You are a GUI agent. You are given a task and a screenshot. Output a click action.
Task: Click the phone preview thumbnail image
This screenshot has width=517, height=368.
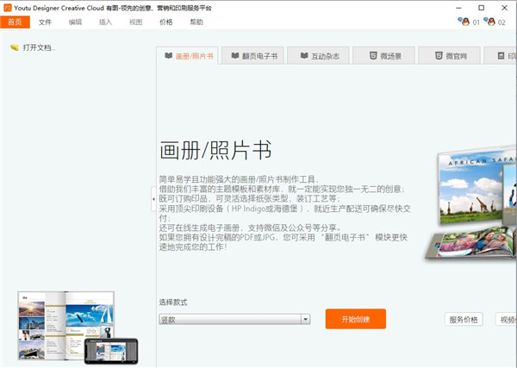(111, 351)
